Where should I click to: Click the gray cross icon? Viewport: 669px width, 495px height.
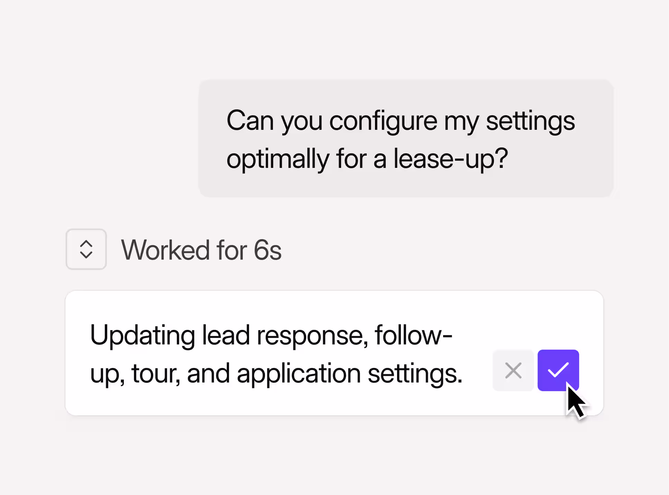pos(513,370)
